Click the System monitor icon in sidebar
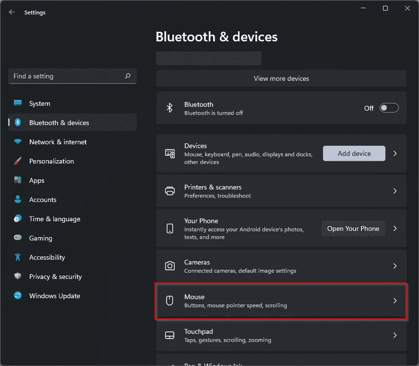Viewport: 419px width, 366px height. tap(18, 103)
